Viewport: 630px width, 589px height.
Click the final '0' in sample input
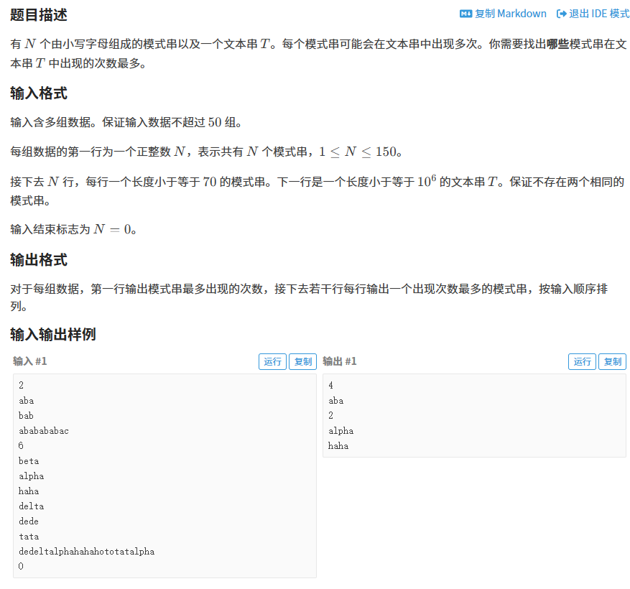tap(21, 566)
